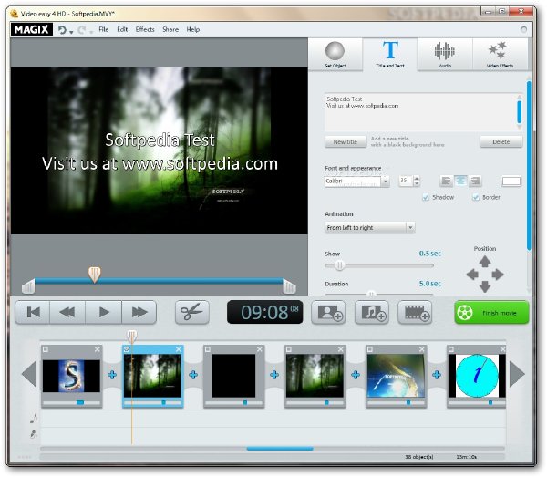Viewport: 547px width, 477px height.
Task: Toggle the Shadow checkbox
Action: click(426, 198)
